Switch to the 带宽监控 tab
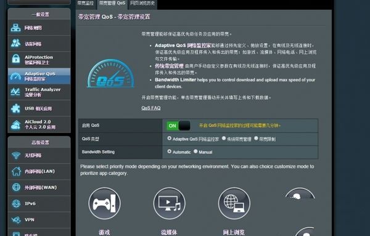Image resolution: width=370 pixels, height=236 pixels. (x=86, y=3)
